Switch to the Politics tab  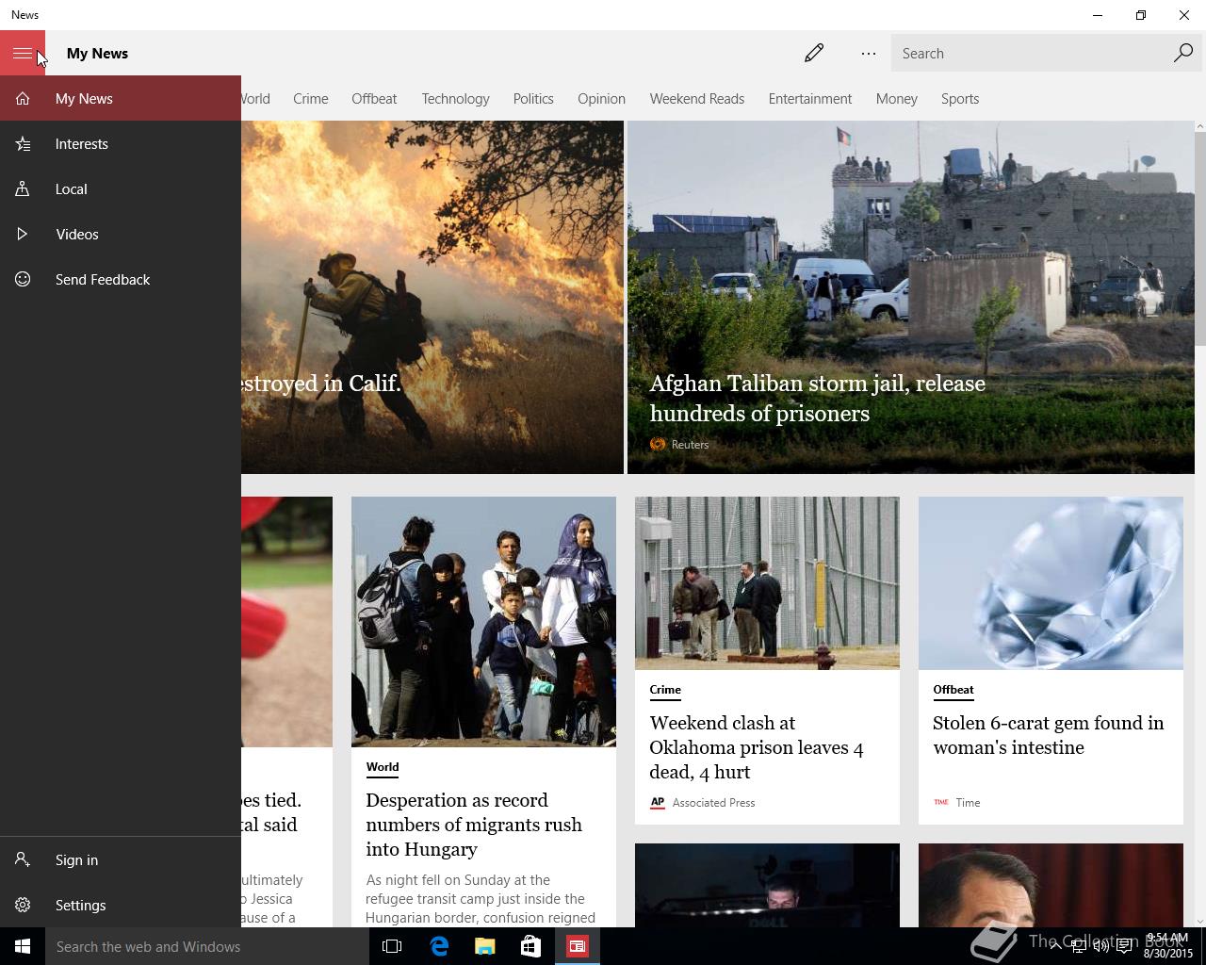tap(533, 98)
